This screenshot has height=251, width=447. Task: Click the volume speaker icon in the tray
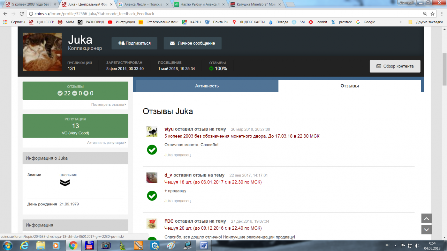[417, 246]
